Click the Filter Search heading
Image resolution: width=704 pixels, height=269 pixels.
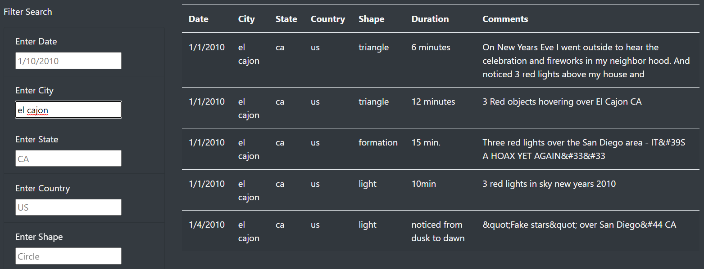[x=27, y=12]
